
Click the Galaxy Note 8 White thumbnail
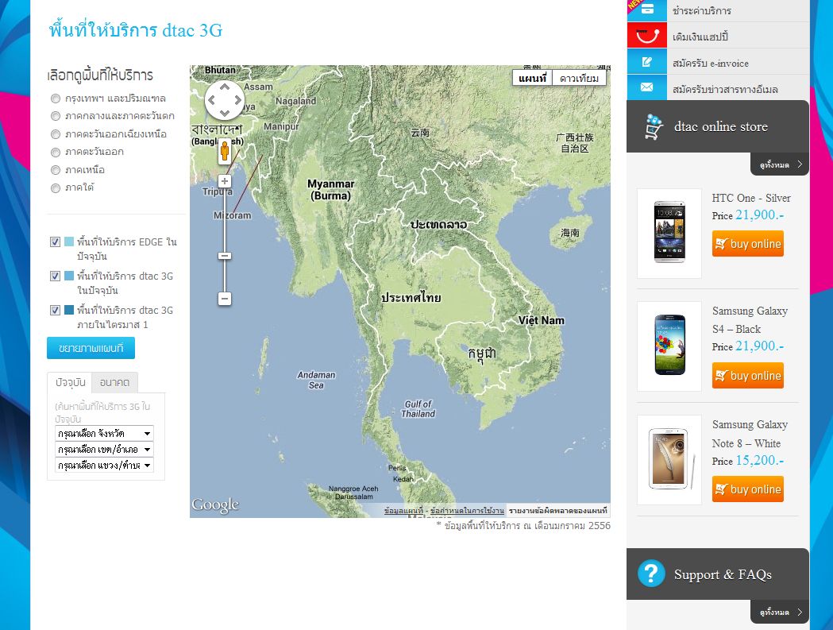click(669, 460)
